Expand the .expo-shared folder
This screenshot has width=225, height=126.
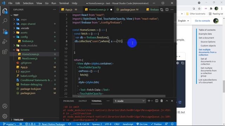14,24
